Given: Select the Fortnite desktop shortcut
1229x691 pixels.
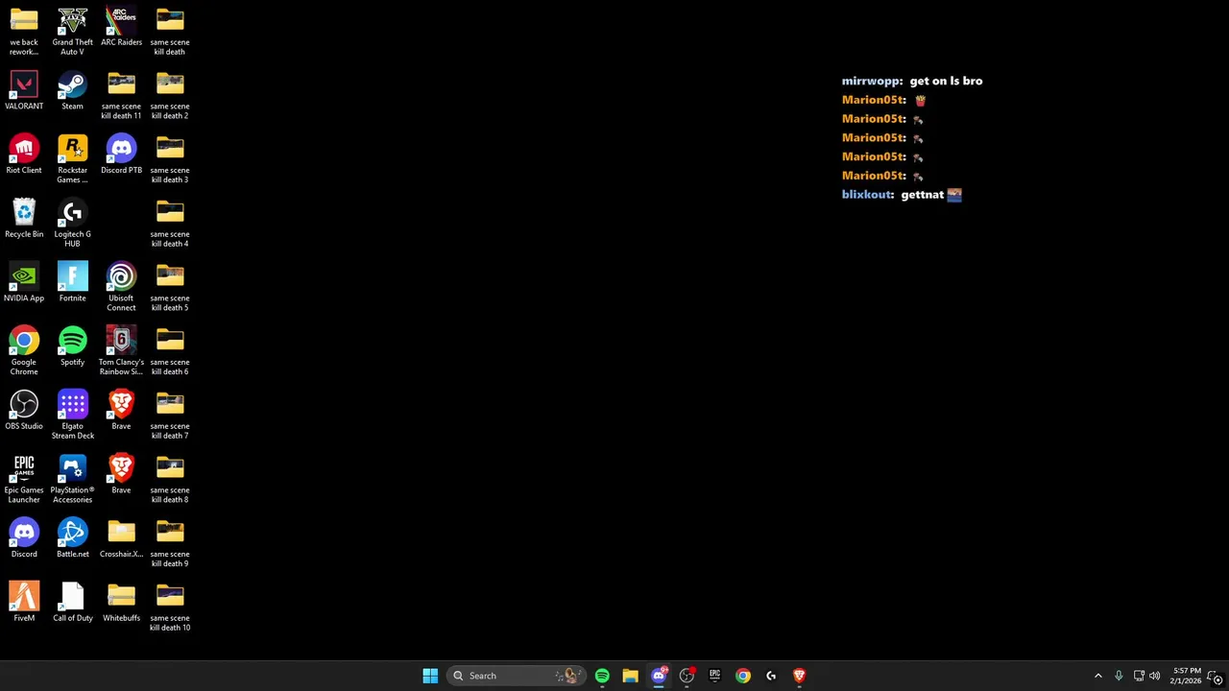Looking at the screenshot, I should 72,282.
